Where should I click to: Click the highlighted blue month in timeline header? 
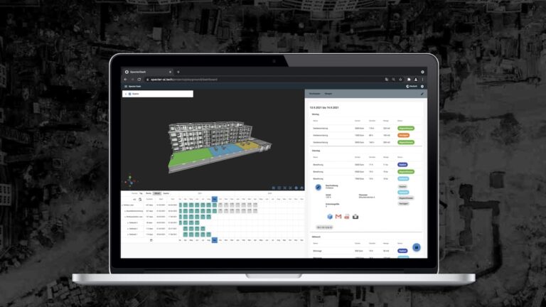tap(215, 199)
